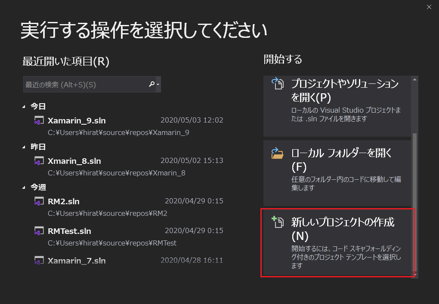Screen dimensions: 439x304
Task: Choose ローカル フォルダーを開く(F)
Action: pyautogui.click(x=337, y=173)
